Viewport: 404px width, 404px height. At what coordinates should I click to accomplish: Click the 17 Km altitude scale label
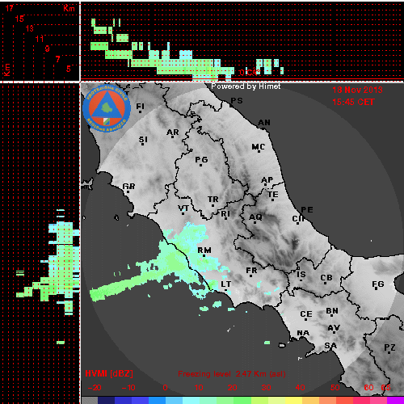tap(10, 8)
